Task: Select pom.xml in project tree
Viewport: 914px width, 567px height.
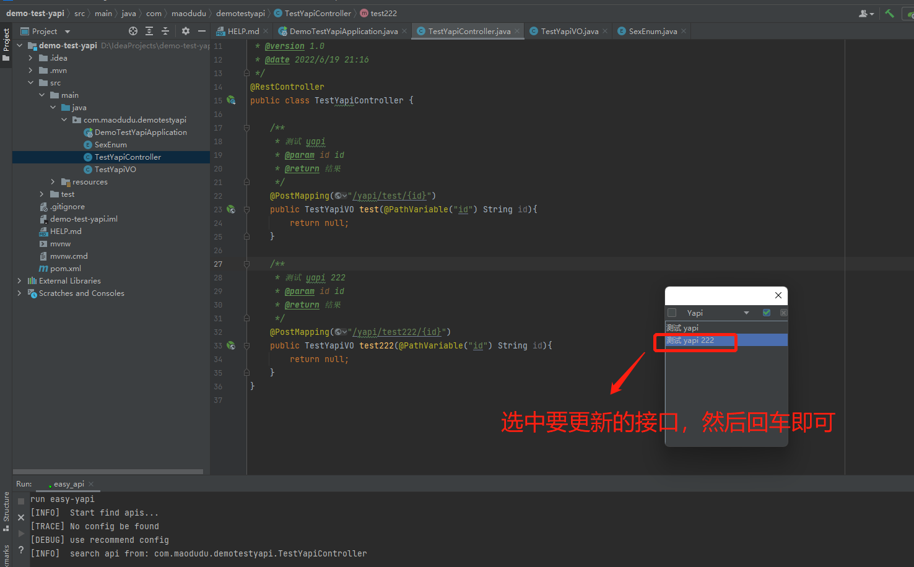Action: (65, 269)
